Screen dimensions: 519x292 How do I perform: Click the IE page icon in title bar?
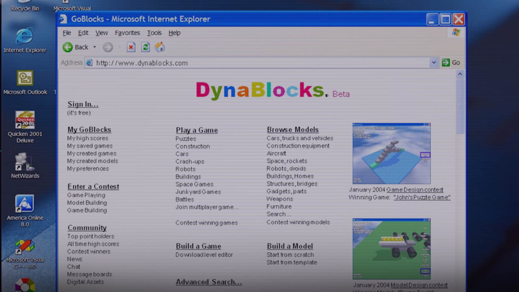point(63,19)
